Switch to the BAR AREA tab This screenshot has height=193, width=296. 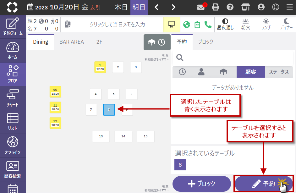coord(72,41)
